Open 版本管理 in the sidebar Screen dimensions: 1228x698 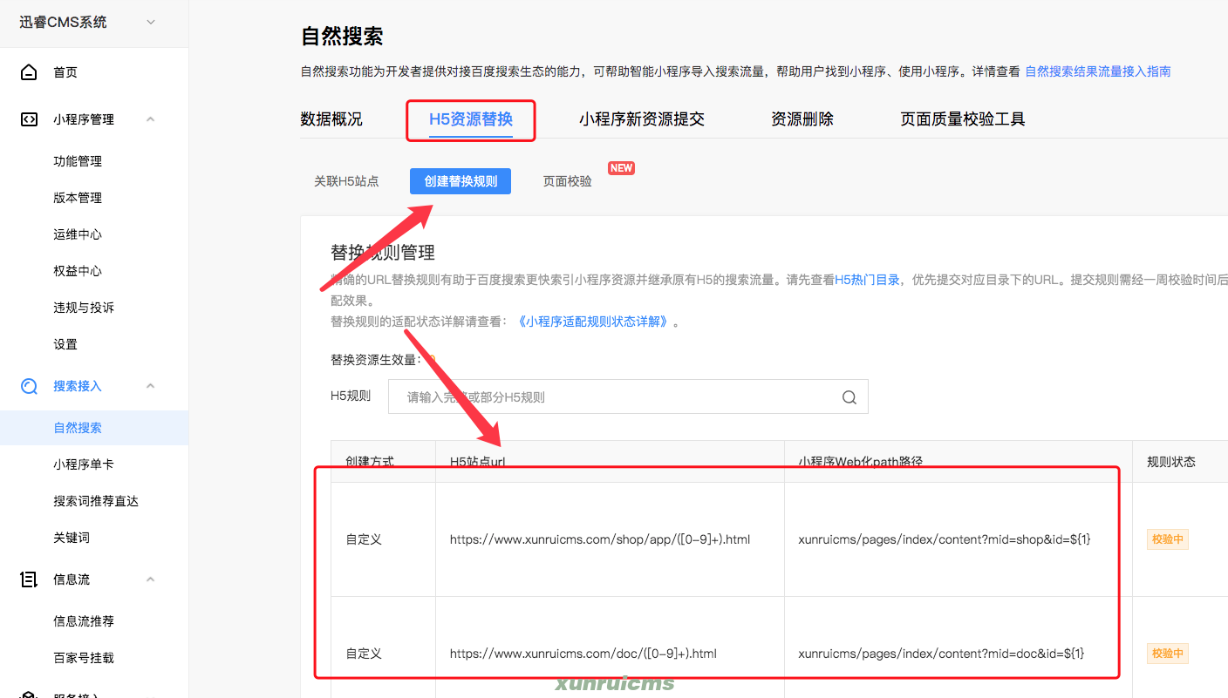tap(78, 198)
